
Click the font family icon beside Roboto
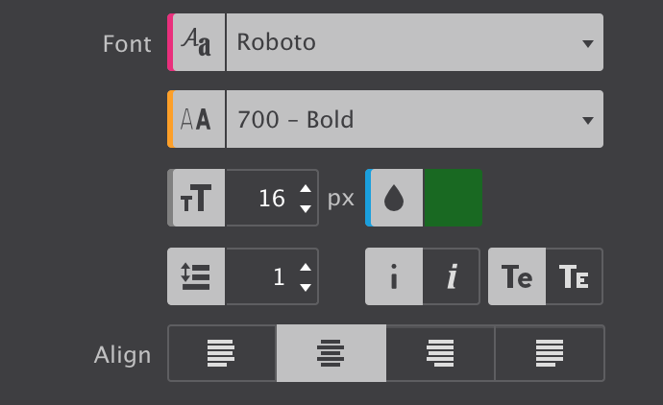pyautogui.click(x=197, y=42)
